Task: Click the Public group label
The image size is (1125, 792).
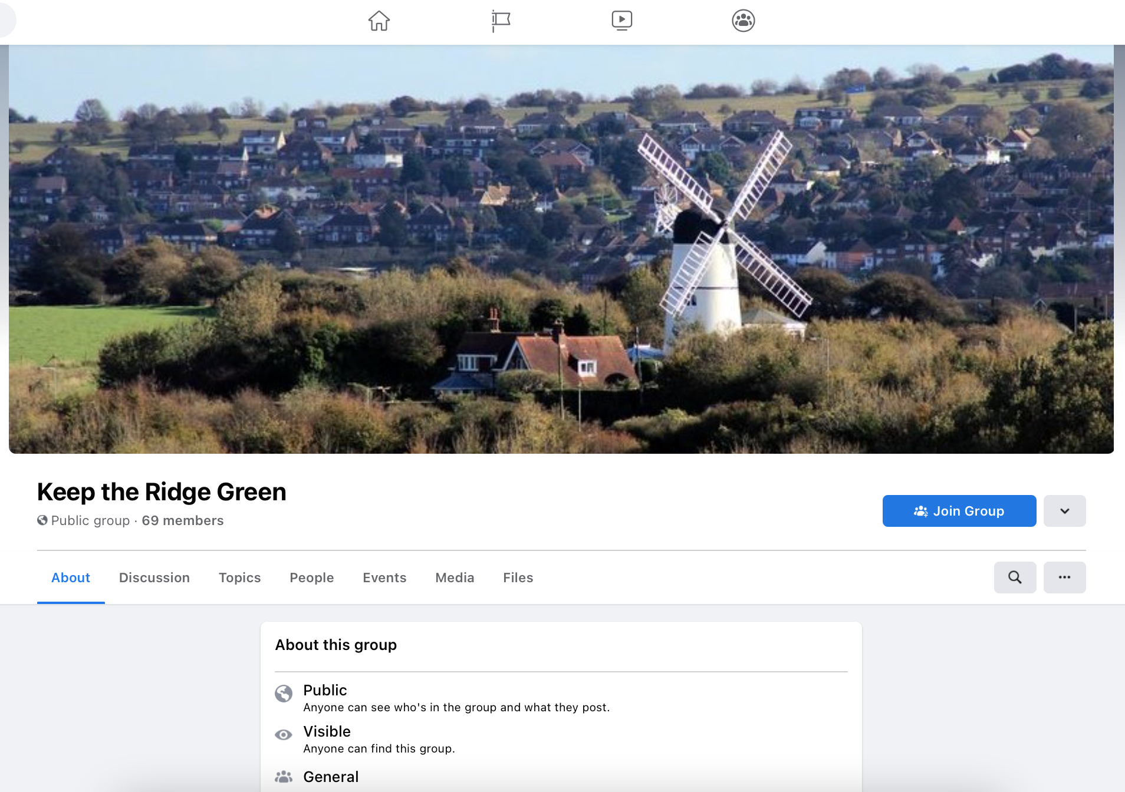Action: coord(90,520)
